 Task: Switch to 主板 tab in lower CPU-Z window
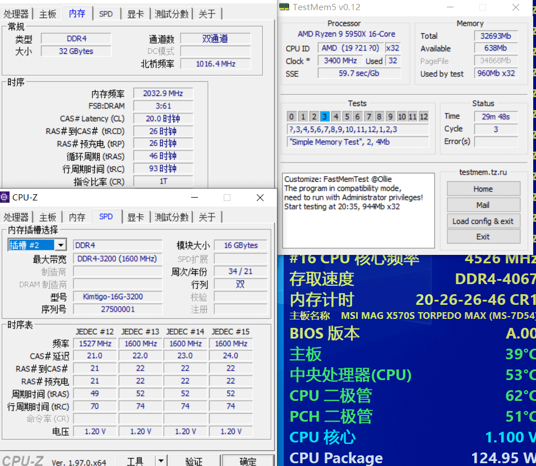coord(48,217)
